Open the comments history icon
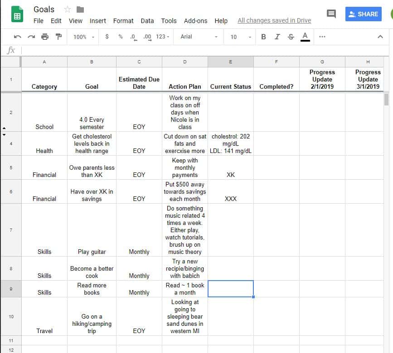393x353 pixels. point(331,14)
